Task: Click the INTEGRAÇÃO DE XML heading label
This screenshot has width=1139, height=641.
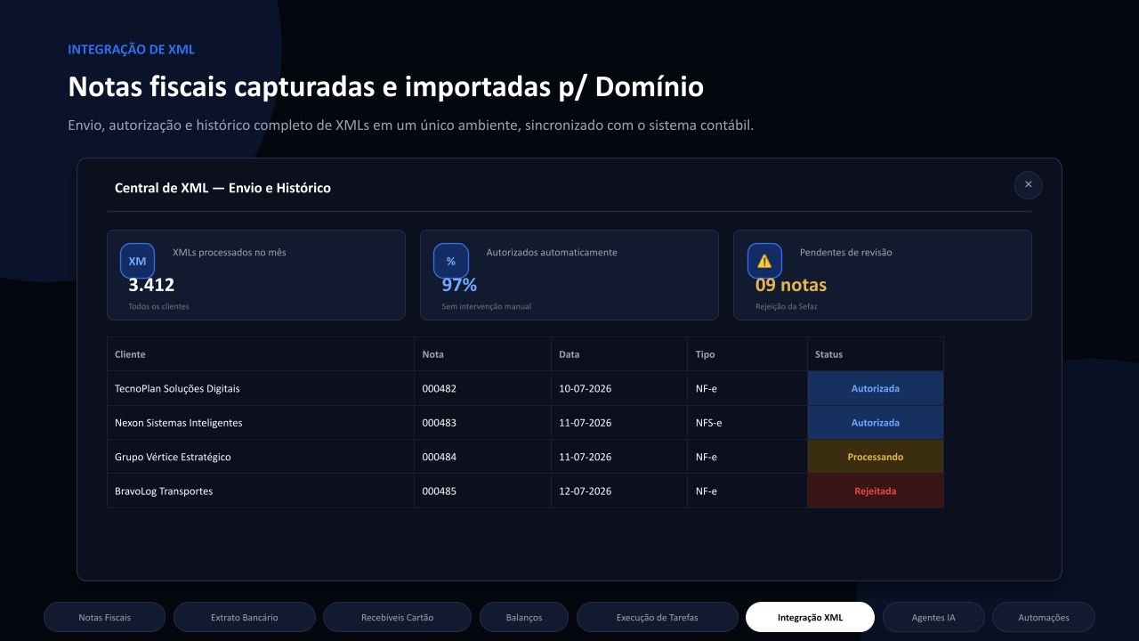Action: (x=131, y=50)
